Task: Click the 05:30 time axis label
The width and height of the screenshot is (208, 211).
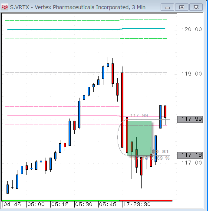Action: (84, 204)
